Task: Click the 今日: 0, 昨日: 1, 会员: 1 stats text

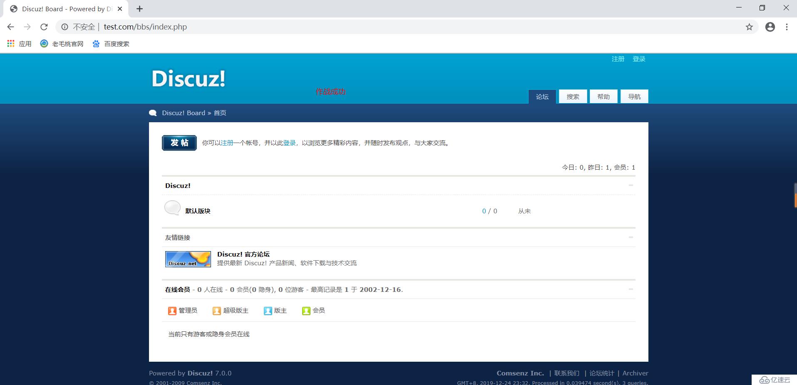Action: (x=598, y=168)
